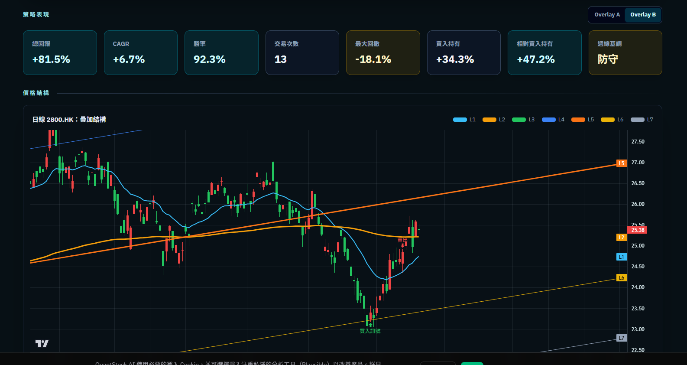
Task: Toggle the L5 red-orange legend swatch
Action: click(578, 120)
